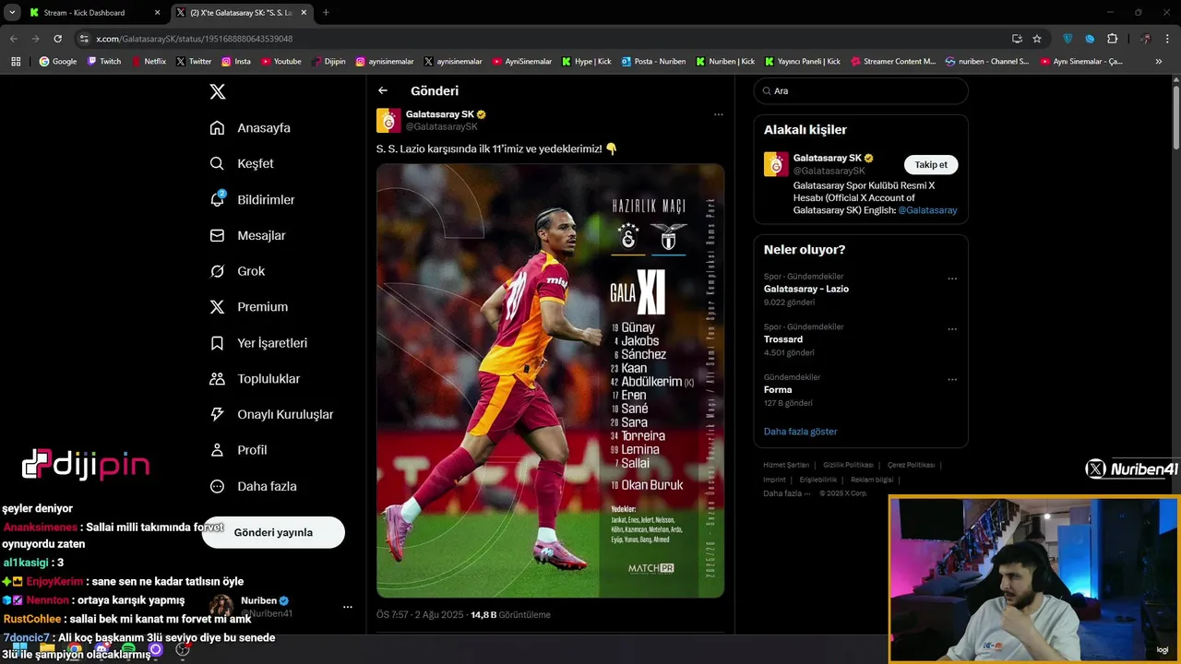Open the Forma trending topic
1181x664 pixels.
(x=778, y=389)
